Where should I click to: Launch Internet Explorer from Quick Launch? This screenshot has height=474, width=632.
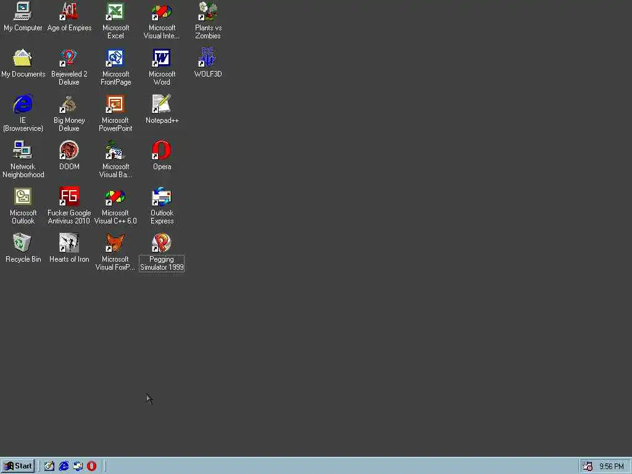[x=64, y=466]
